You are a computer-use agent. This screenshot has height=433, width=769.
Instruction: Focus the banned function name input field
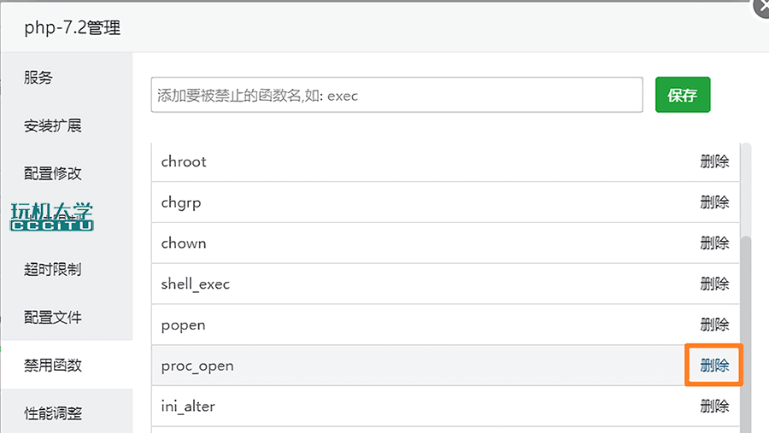pos(396,95)
